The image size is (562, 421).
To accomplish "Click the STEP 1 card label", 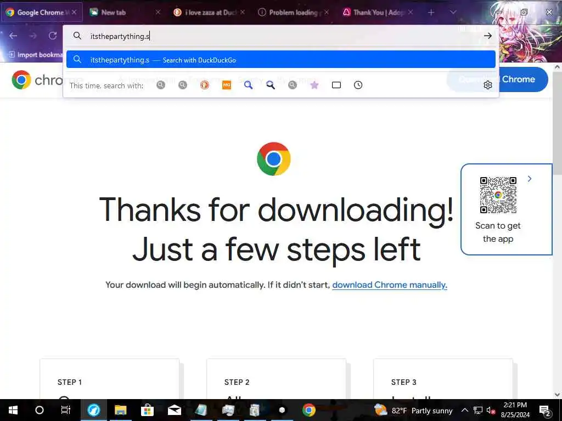I will (70, 382).
